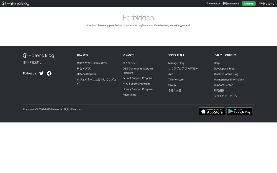Viewport: 277px width, 173px height.
Task: Visit OSS Community Support Program page
Action: [x=138, y=69]
